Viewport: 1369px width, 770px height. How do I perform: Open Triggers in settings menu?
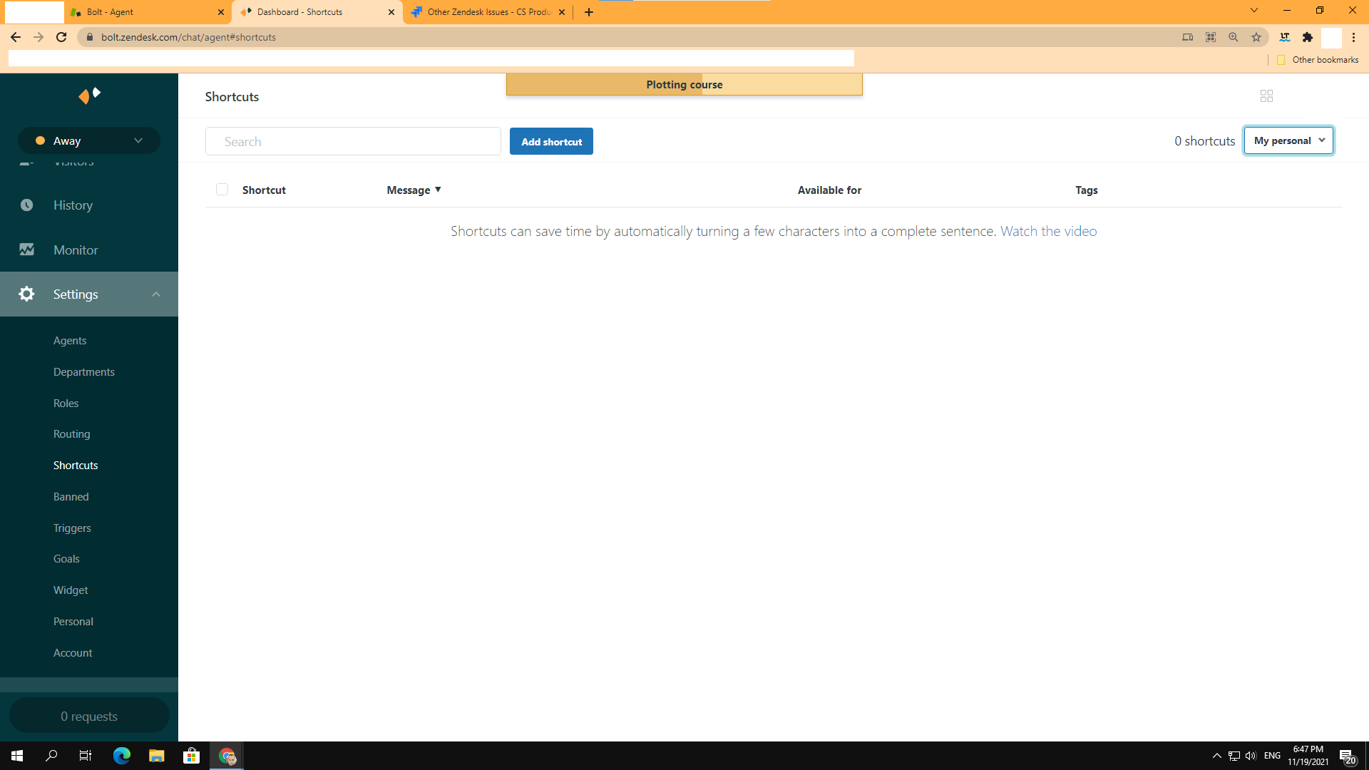[72, 528]
